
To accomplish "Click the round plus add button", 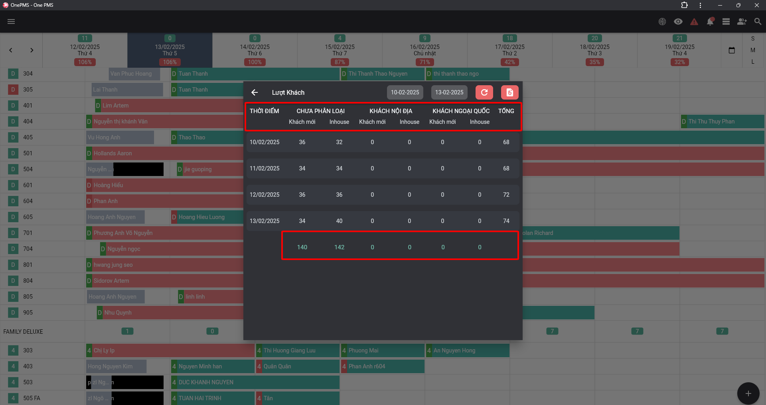I will [x=748, y=393].
